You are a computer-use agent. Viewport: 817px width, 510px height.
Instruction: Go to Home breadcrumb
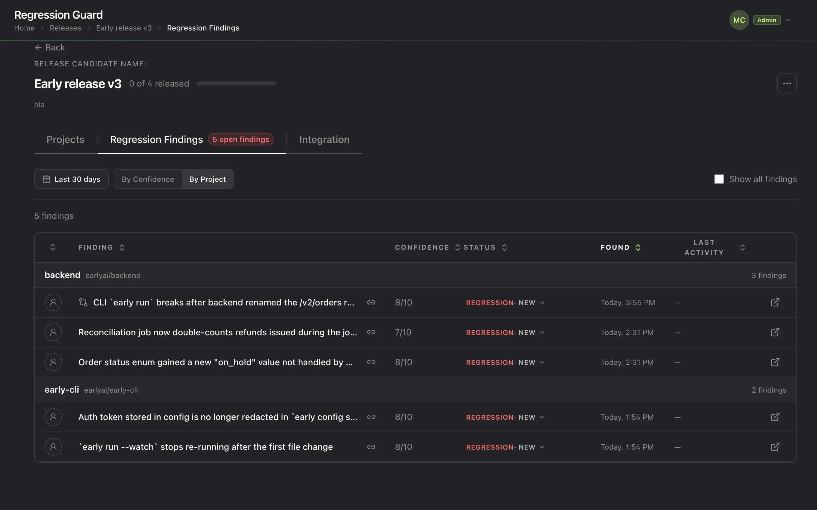[24, 28]
